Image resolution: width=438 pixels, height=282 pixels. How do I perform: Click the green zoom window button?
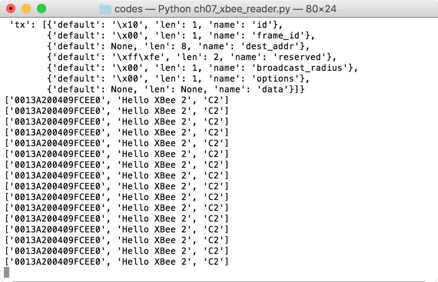pyautogui.click(x=41, y=9)
